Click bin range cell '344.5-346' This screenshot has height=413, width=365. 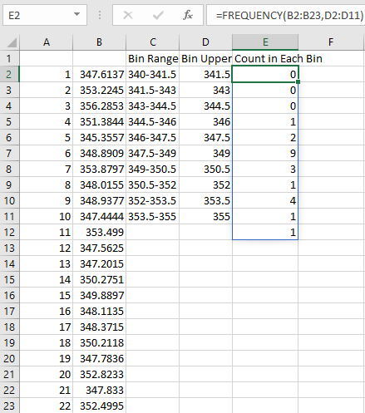153,121
